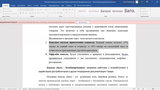Open the Рассылки tab
The image size is (160, 90).
coord(43,5)
